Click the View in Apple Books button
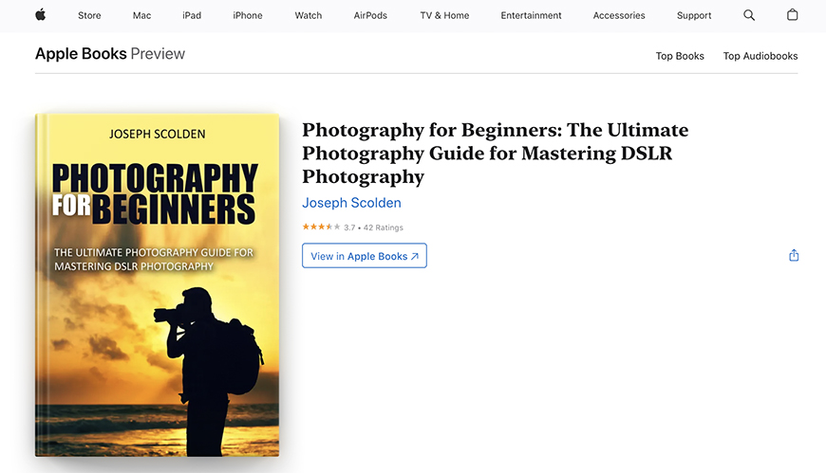The width and height of the screenshot is (826, 473). [x=364, y=256]
